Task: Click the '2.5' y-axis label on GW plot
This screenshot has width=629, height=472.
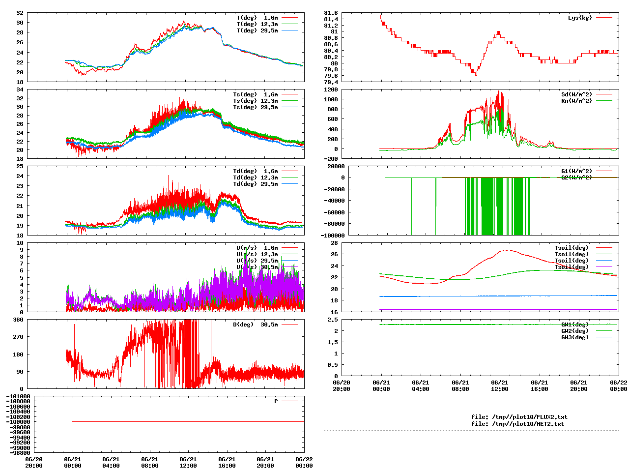Action: pyautogui.click(x=333, y=320)
